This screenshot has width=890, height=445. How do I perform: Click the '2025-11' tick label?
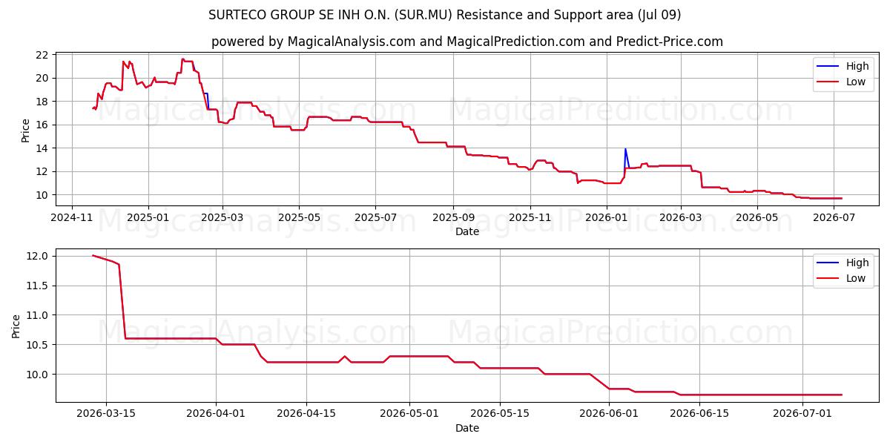(x=530, y=218)
